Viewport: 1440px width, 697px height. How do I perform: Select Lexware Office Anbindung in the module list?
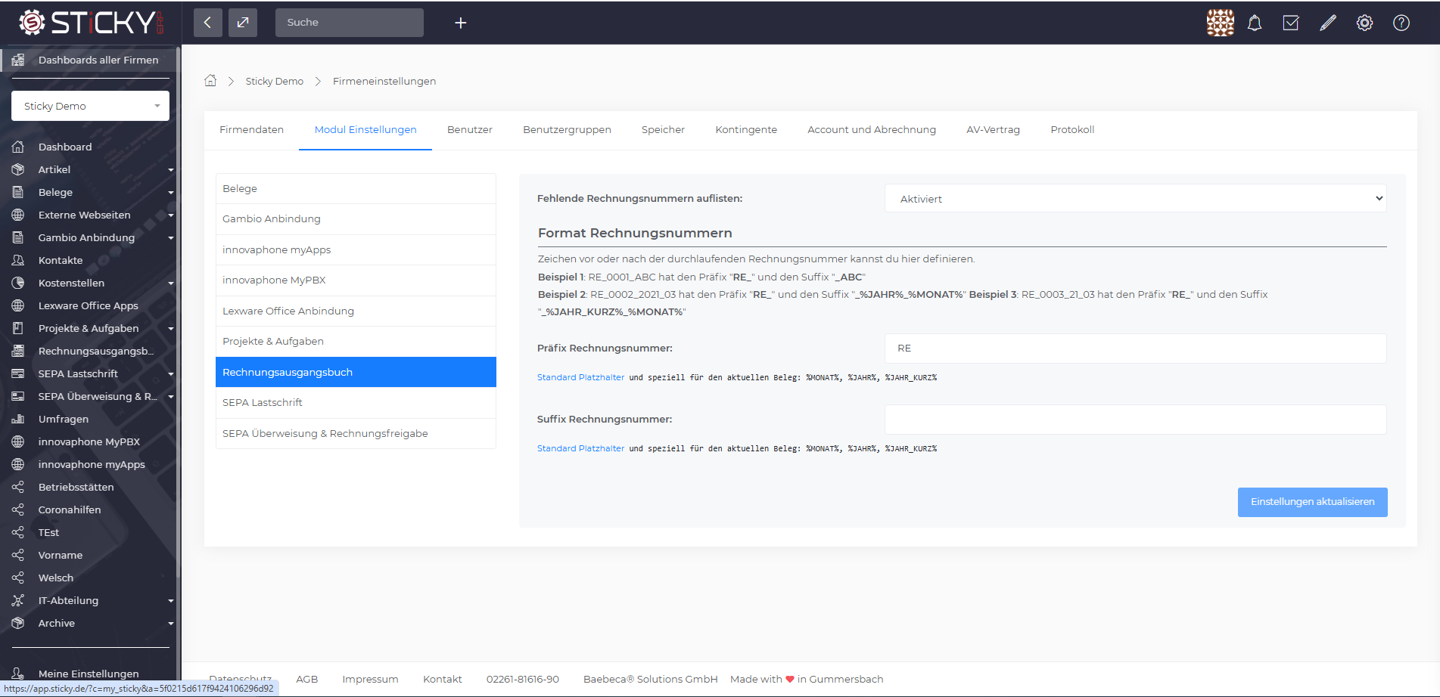pyautogui.click(x=356, y=311)
